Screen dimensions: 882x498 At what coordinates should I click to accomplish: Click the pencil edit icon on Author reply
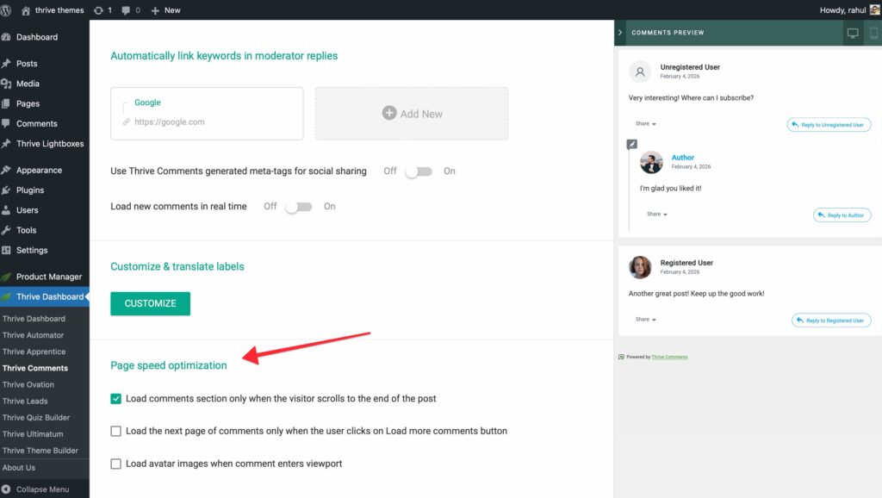coord(631,144)
